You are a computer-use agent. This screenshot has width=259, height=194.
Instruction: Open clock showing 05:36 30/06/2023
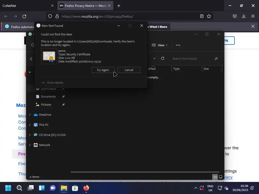click(240, 188)
